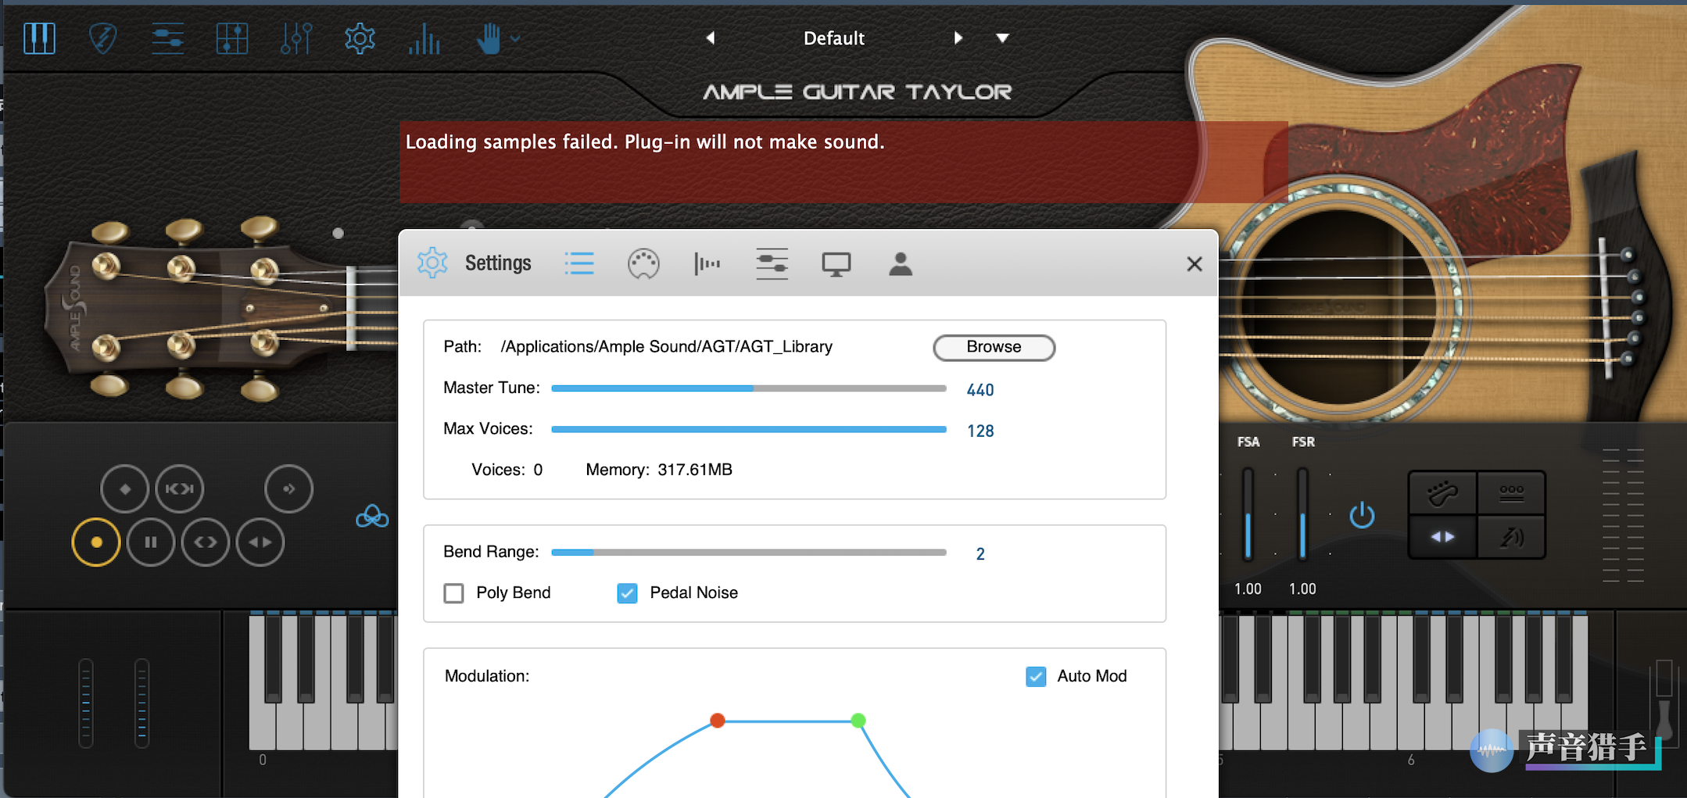The width and height of the screenshot is (1687, 798).
Task: Click the Browse button for library path
Action: 994,347
